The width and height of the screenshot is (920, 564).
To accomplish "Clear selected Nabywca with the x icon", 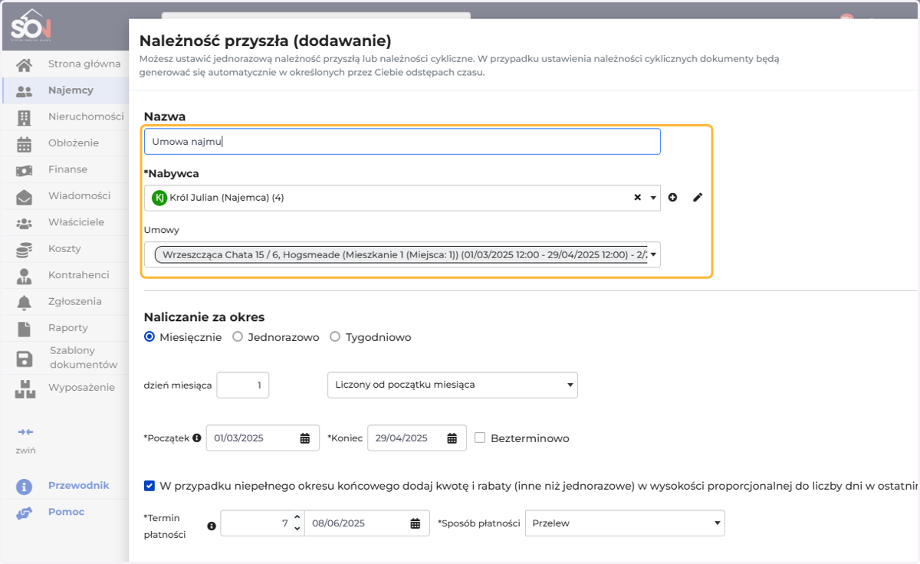I will pos(637,198).
